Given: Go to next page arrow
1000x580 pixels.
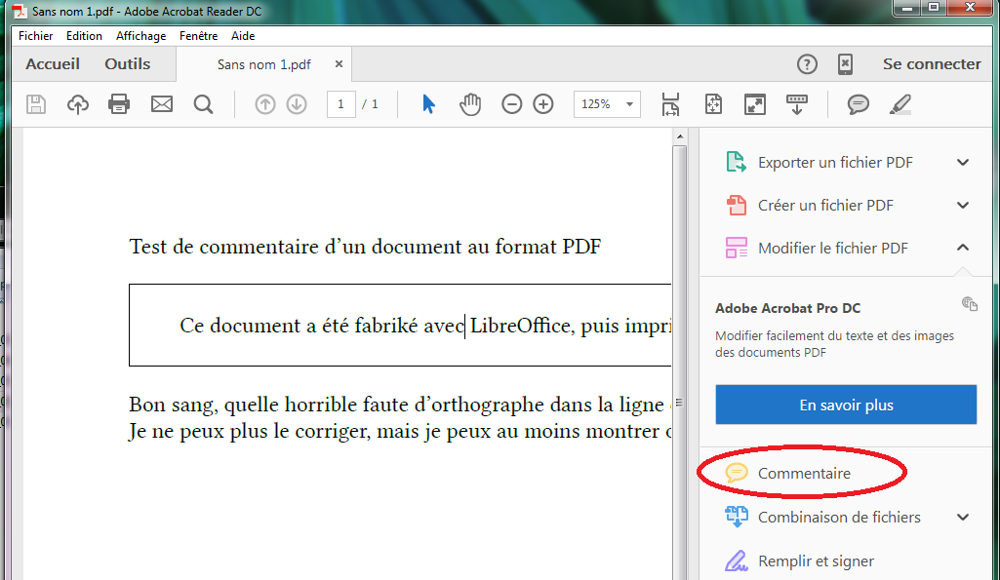Looking at the screenshot, I should click(x=297, y=104).
